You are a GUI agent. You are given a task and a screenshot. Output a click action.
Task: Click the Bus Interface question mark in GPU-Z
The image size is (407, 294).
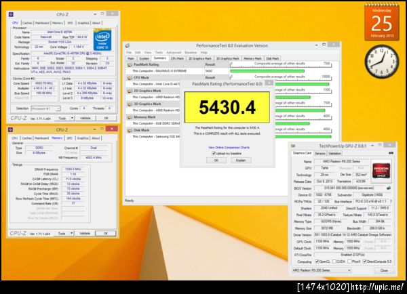pyautogui.click(x=391, y=201)
